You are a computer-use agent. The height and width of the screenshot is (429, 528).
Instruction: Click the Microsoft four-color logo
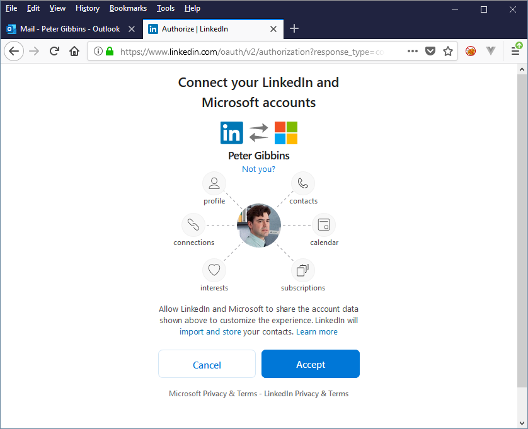tap(286, 133)
